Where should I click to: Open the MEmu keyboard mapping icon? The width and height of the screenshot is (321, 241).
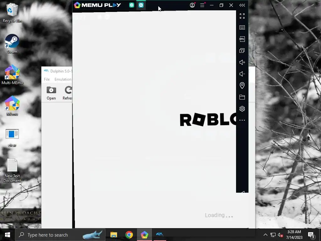point(242,28)
